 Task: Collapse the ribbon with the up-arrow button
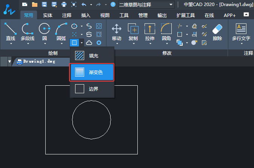click(246, 14)
